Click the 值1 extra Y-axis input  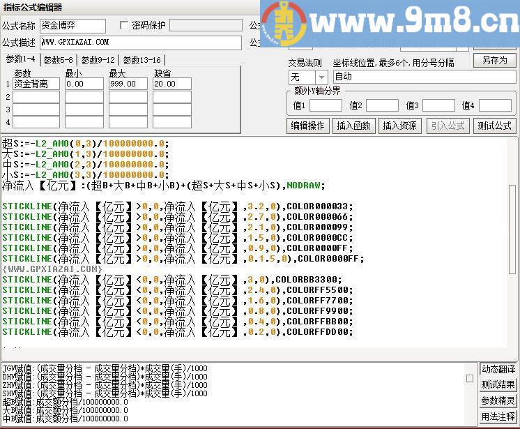pyautogui.click(x=326, y=105)
